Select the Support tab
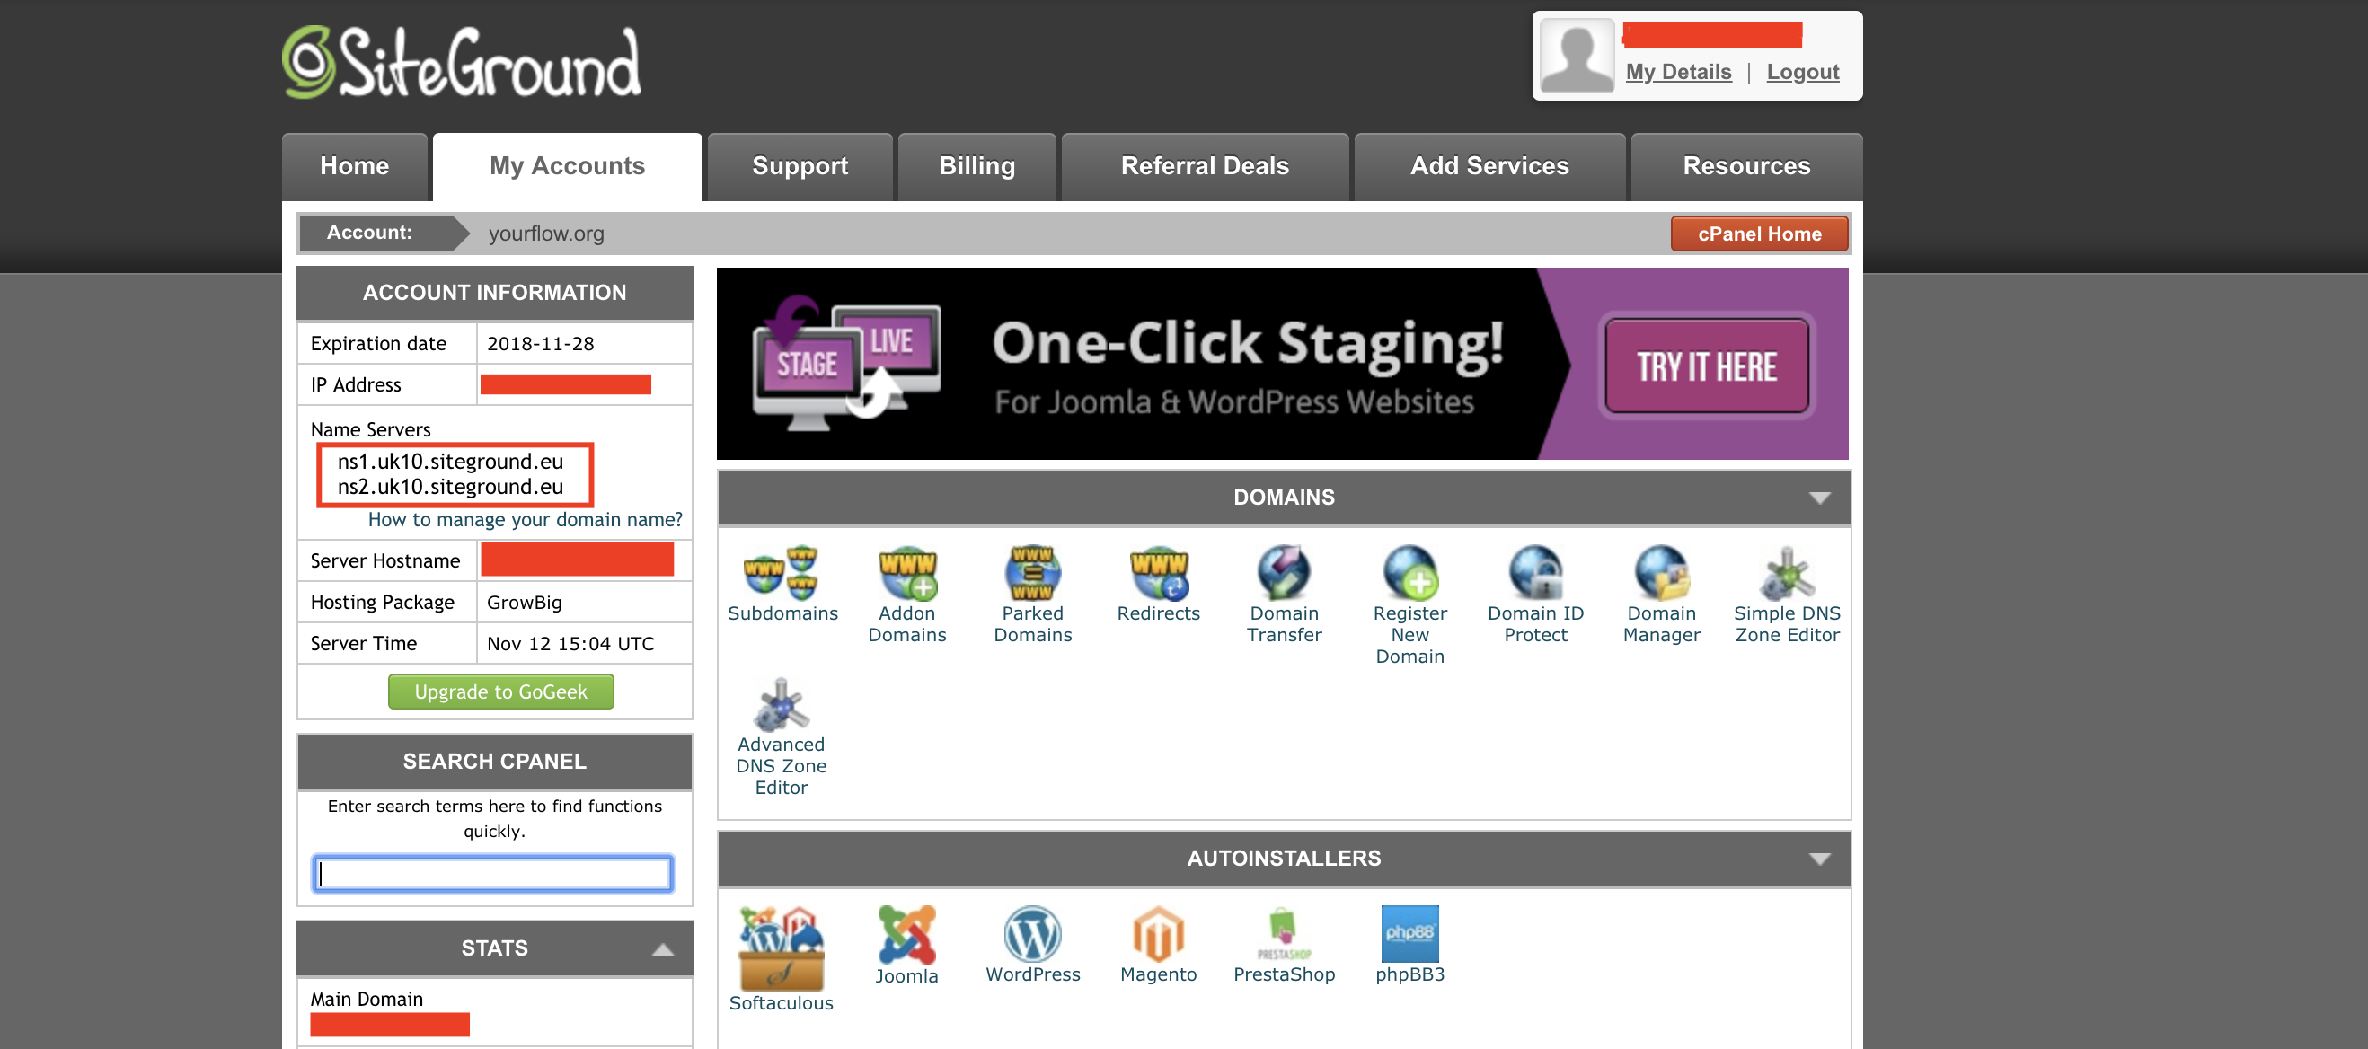Viewport: 2368px width, 1049px height. click(799, 166)
